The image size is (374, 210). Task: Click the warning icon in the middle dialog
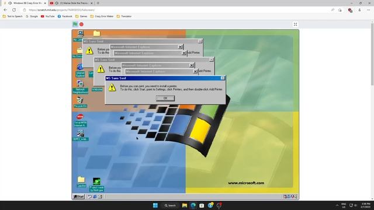point(101,69)
